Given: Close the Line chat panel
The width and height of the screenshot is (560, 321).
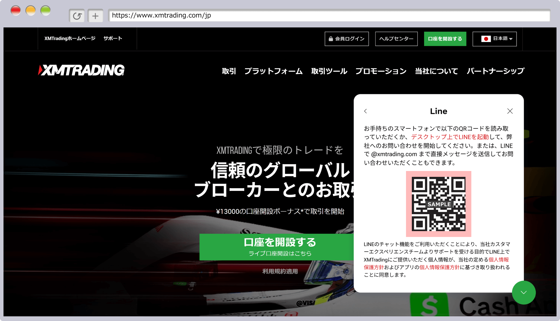Looking at the screenshot, I should (510, 111).
